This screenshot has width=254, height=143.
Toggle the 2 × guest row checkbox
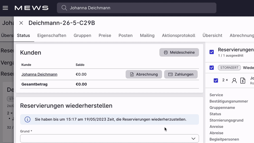216,81
